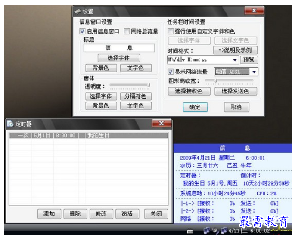Click the lunar date 农历：三月廿六

[x=199, y=165]
